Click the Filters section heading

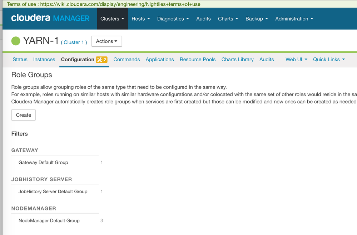[x=20, y=134]
